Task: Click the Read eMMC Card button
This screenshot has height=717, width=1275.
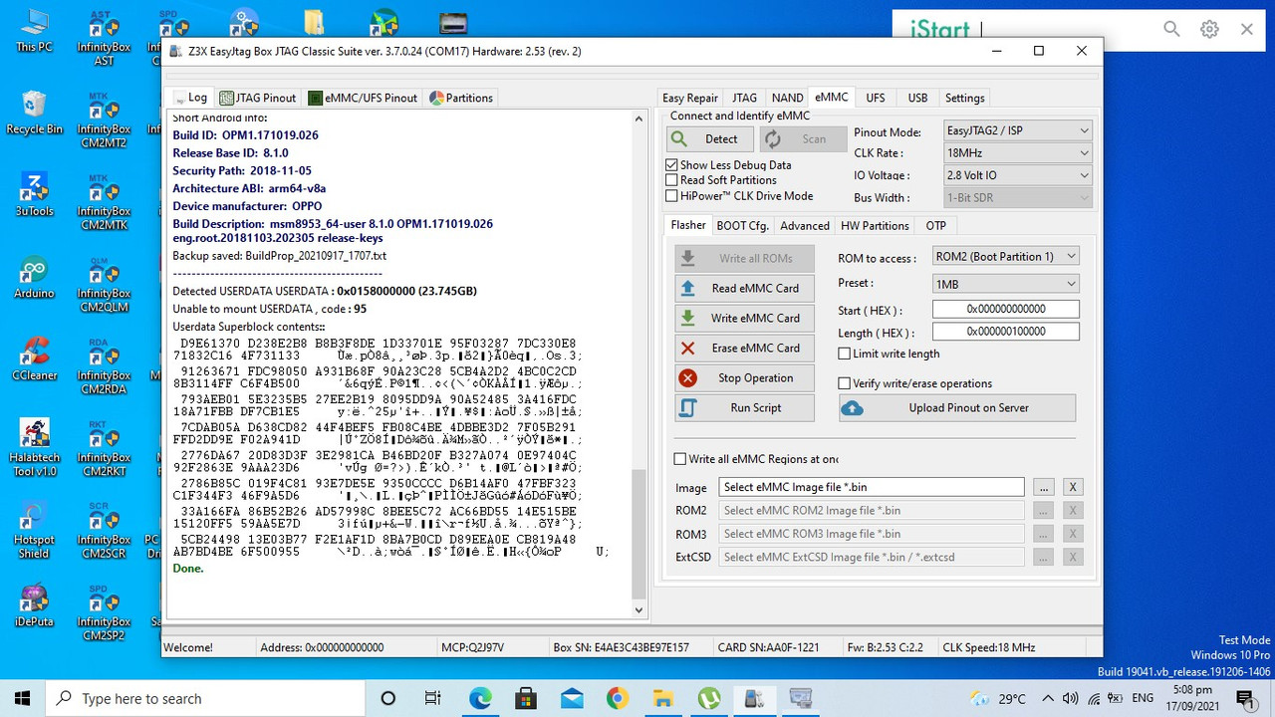Action: [744, 289]
